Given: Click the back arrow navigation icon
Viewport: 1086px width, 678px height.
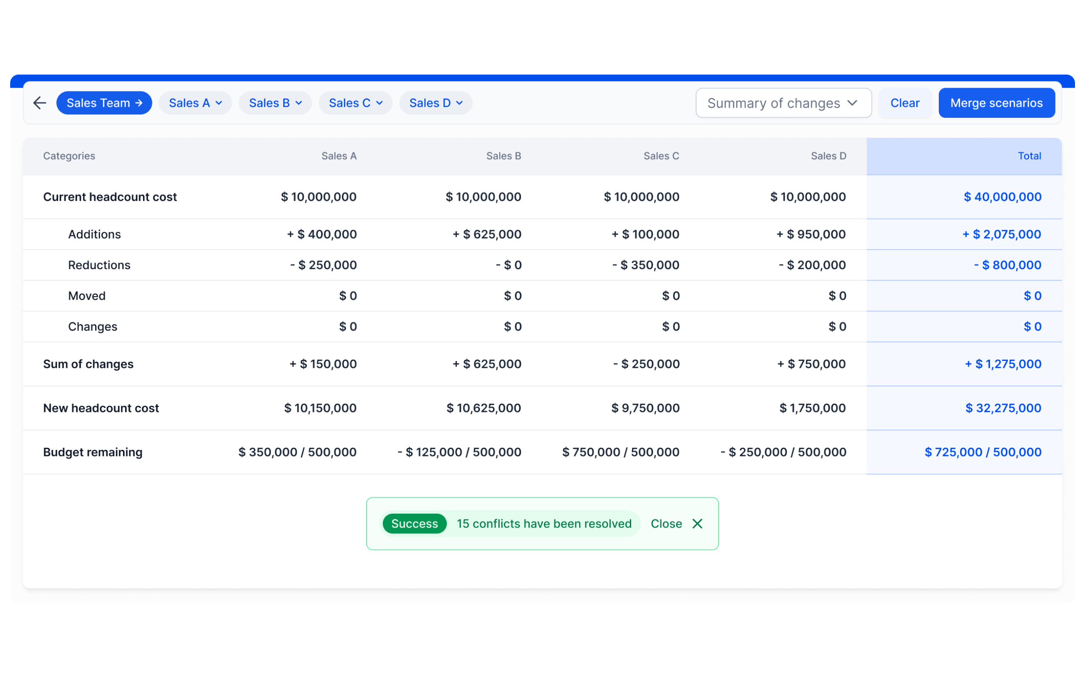Looking at the screenshot, I should pyautogui.click(x=40, y=102).
